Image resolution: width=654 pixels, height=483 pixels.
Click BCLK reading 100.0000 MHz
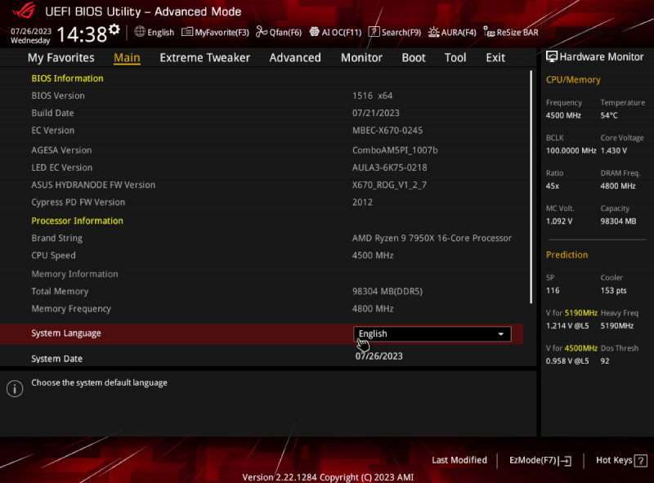[571, 150]
